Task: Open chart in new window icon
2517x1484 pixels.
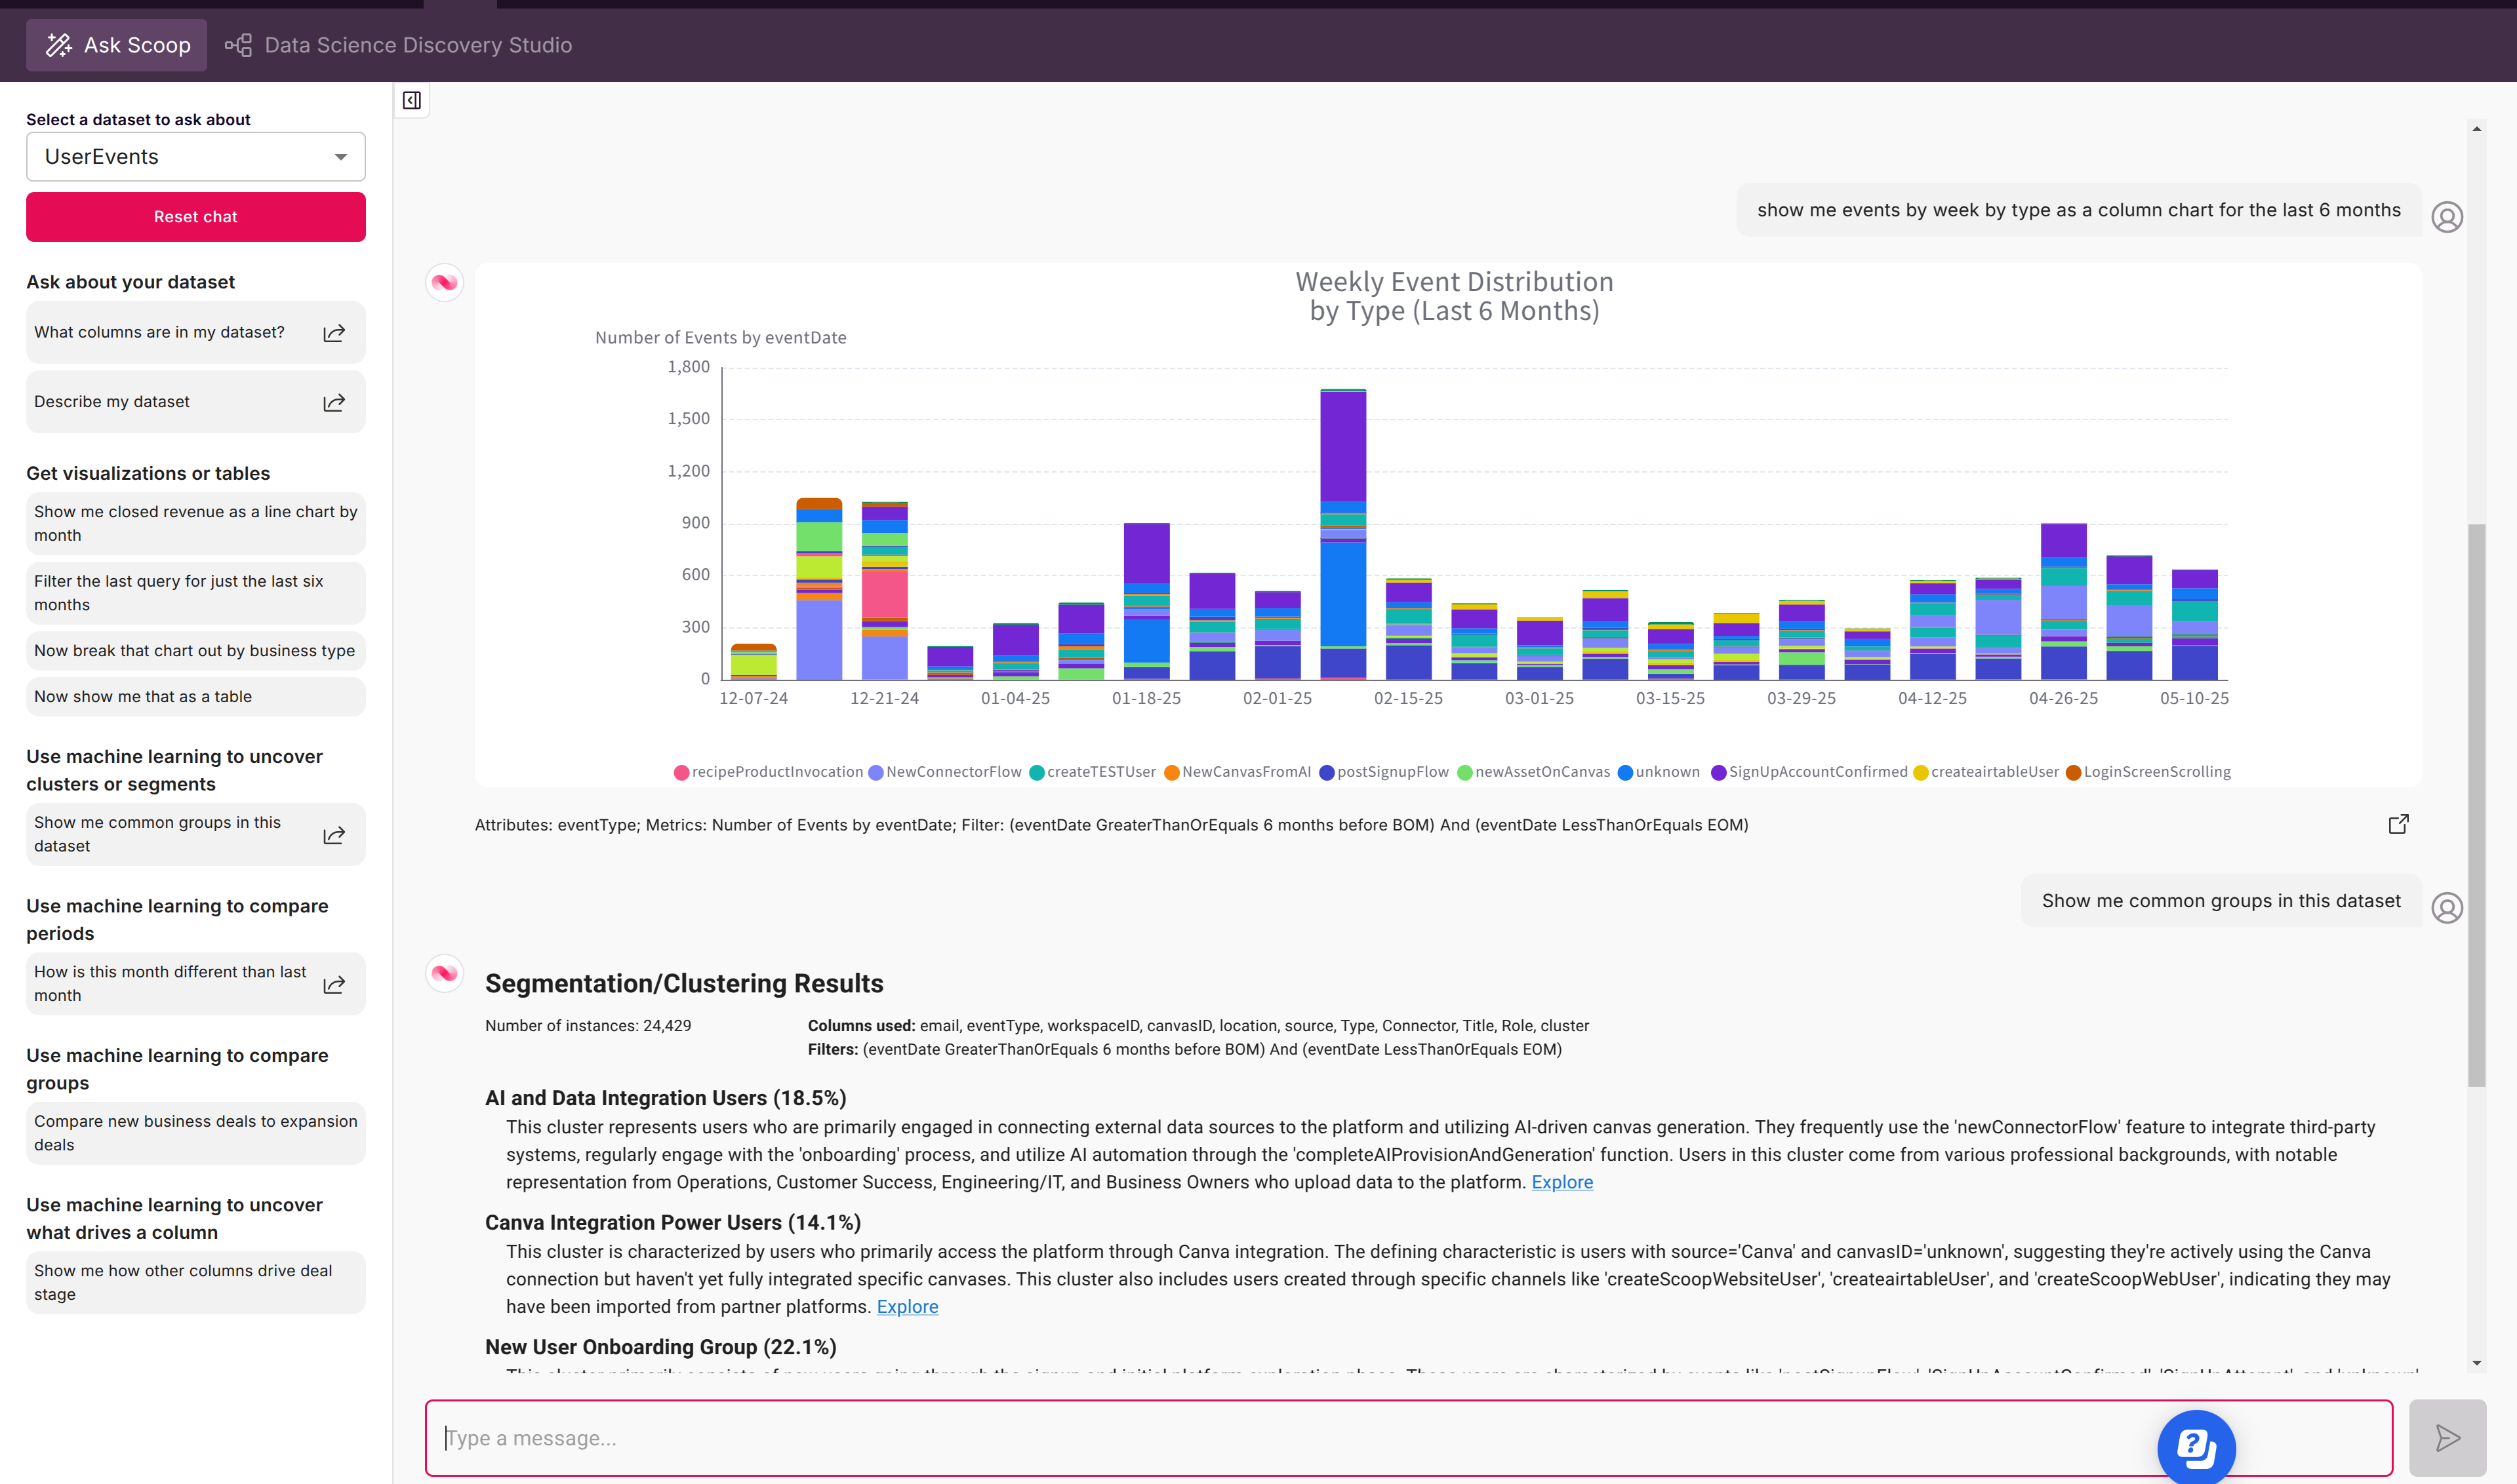Action: coord(2398,824)
